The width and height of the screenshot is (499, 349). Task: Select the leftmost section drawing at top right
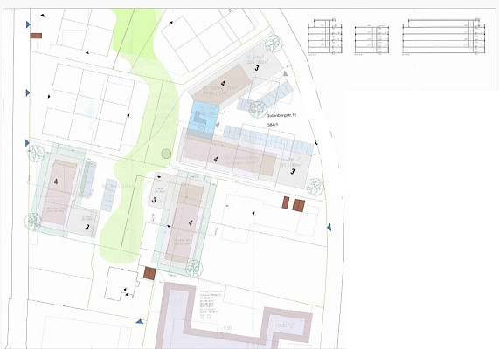(325, 37)
